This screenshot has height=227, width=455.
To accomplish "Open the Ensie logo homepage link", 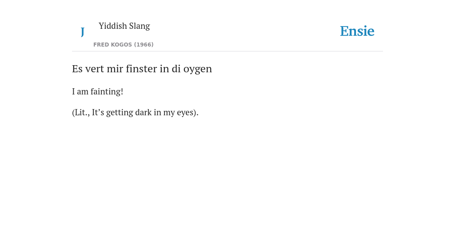I will tap(357, 31).
